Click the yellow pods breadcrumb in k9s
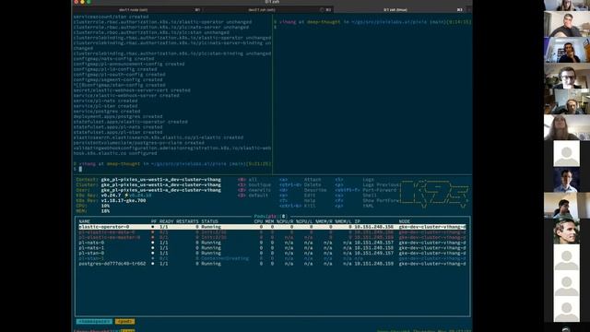Image resolution: width=590 pixels, height=332 pixels. coord(124,322)
